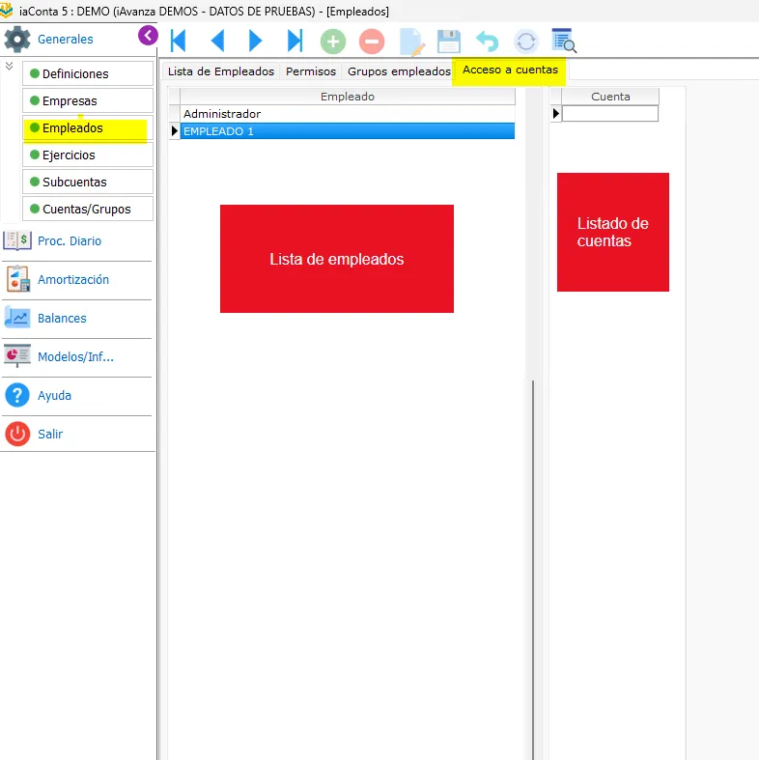759x760 pixels.
Task: Switch to Grupos empleados tab
Action: click(x=400, y=71)
